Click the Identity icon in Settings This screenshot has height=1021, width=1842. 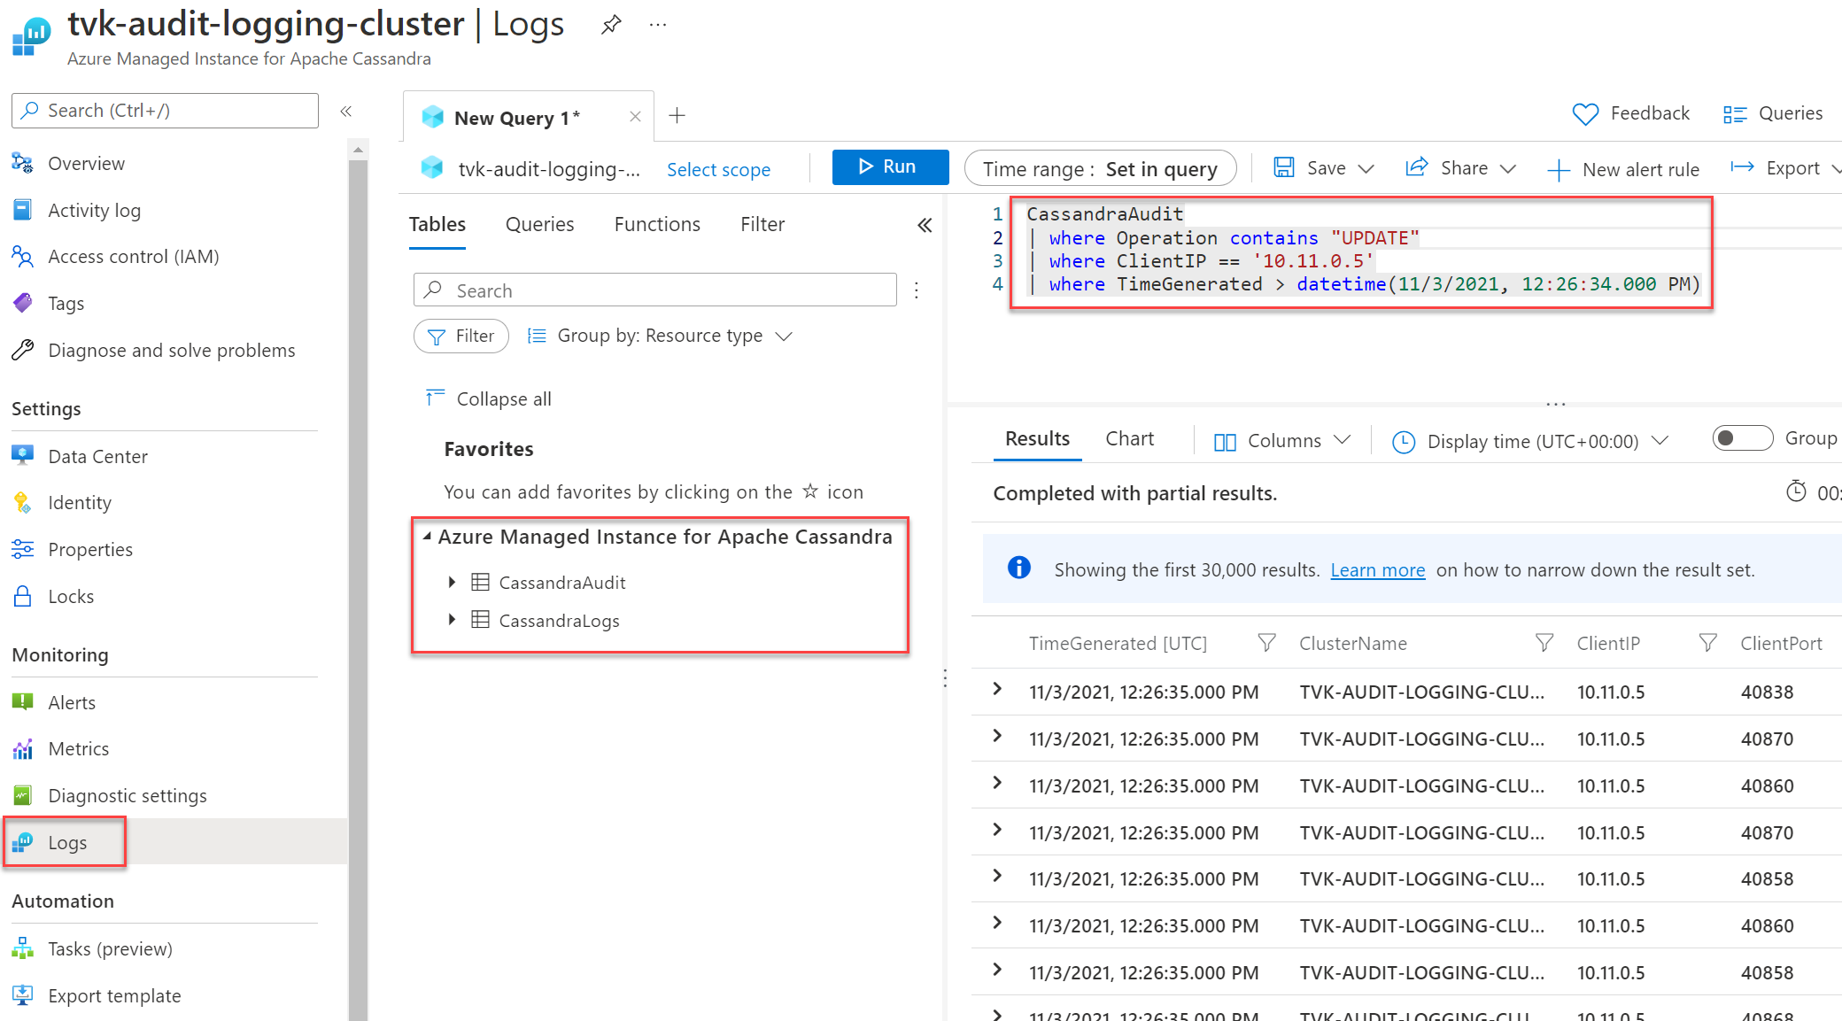(23, 502)
